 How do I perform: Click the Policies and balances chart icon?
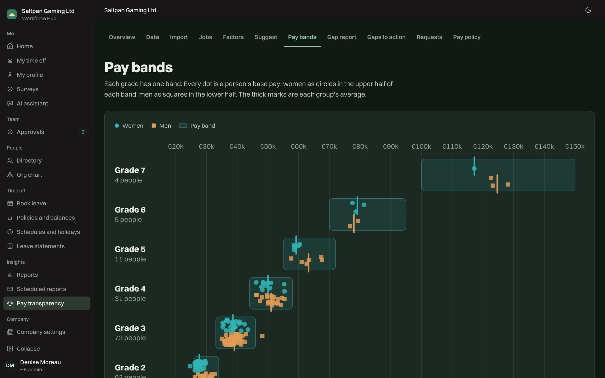[10, 217]
